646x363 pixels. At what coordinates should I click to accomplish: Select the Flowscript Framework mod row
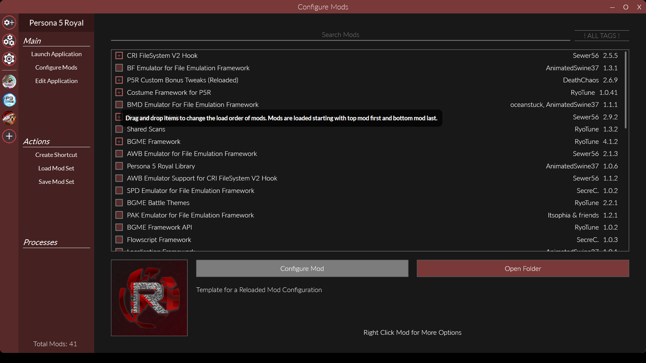[368, 240]
